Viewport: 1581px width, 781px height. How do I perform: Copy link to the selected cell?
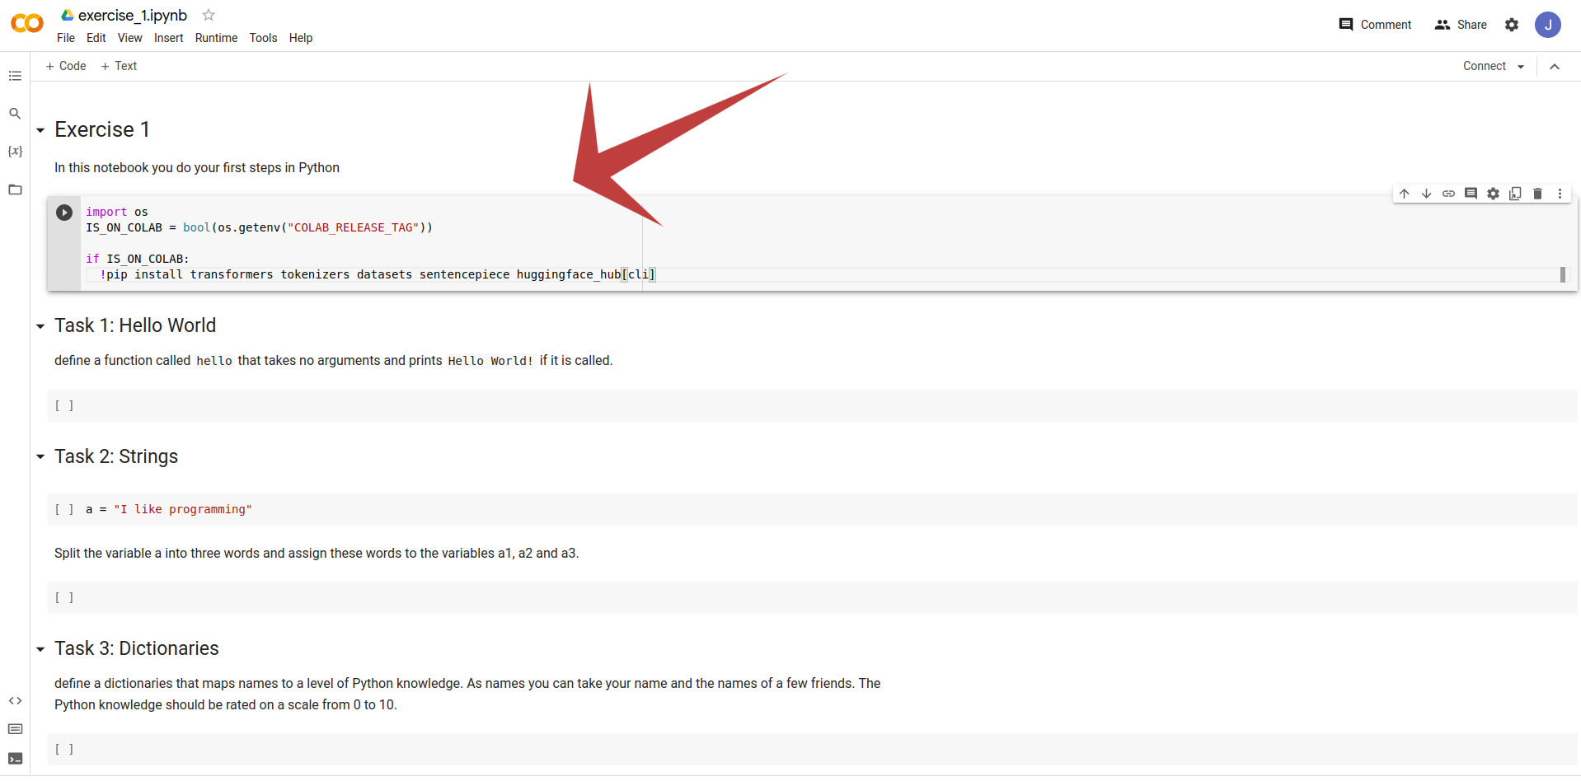coord(1448,194)
